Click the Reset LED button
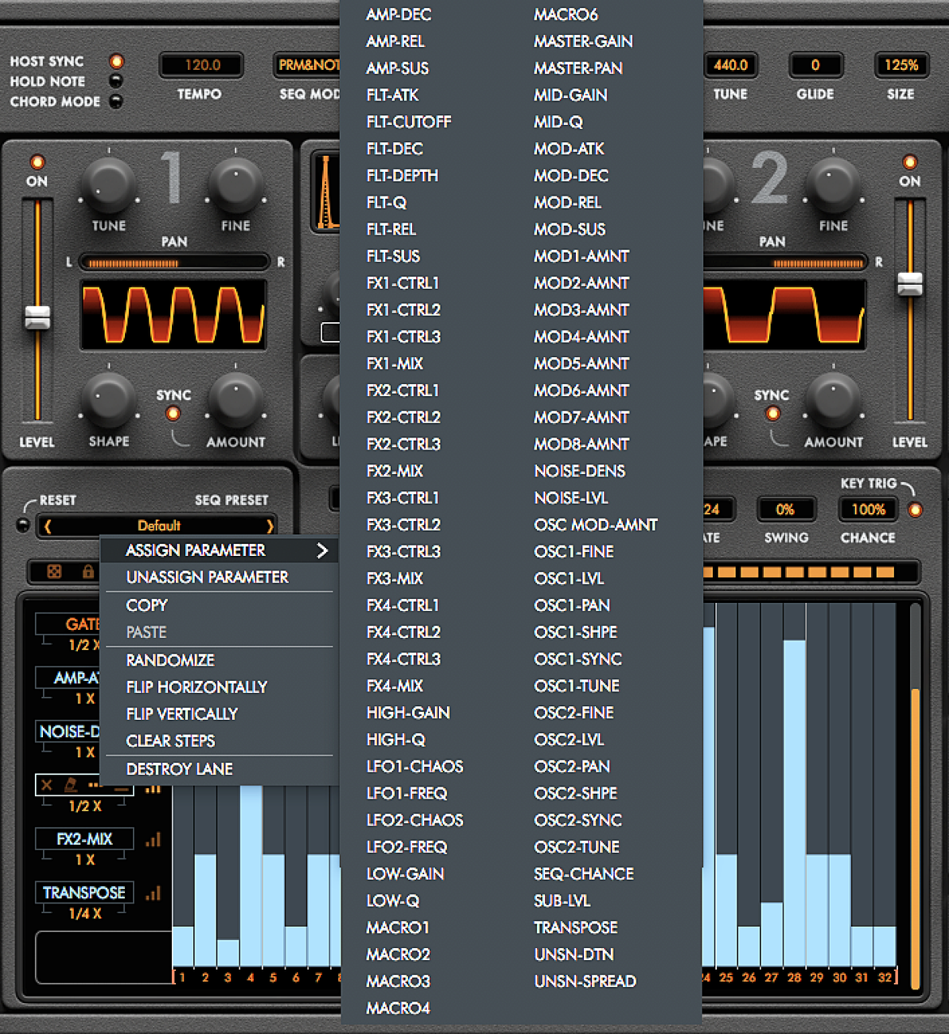 click(24, 524)
